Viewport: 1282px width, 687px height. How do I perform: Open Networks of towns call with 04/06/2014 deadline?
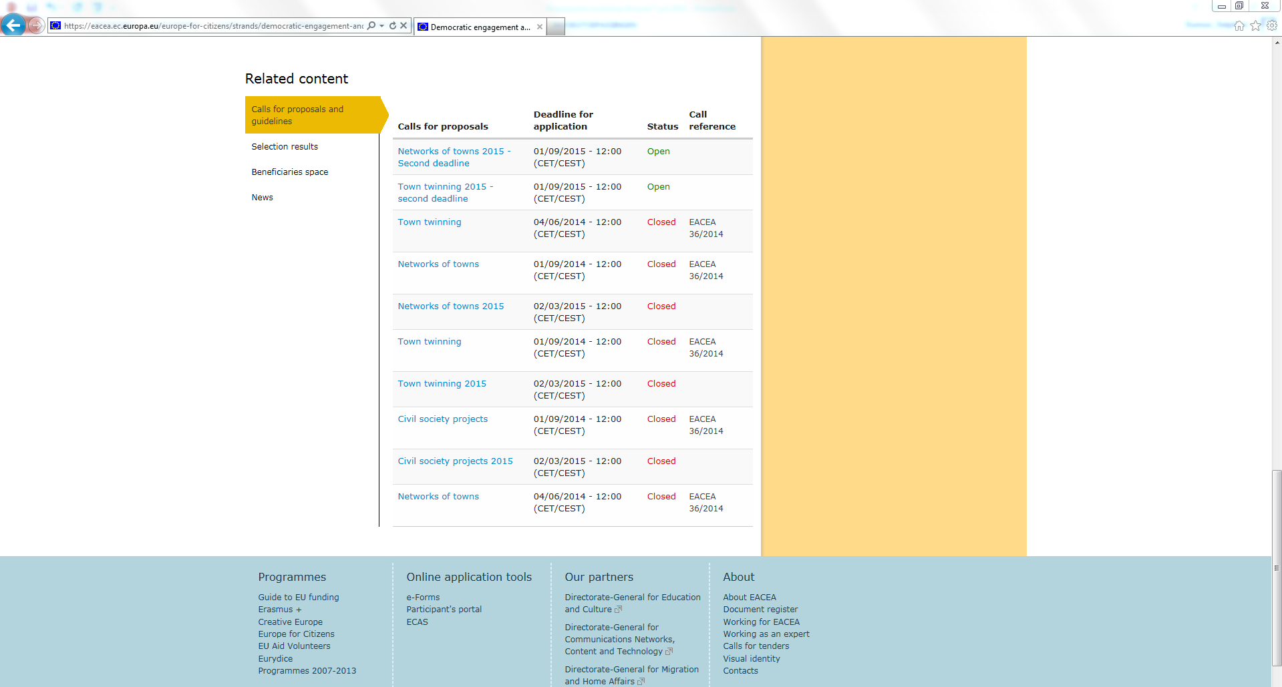(x=438, y=497)
